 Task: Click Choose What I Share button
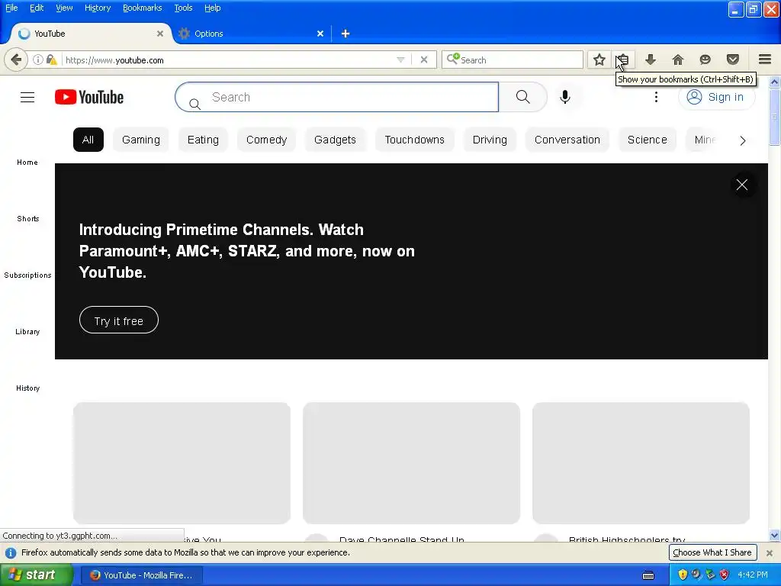pos(712,552)
